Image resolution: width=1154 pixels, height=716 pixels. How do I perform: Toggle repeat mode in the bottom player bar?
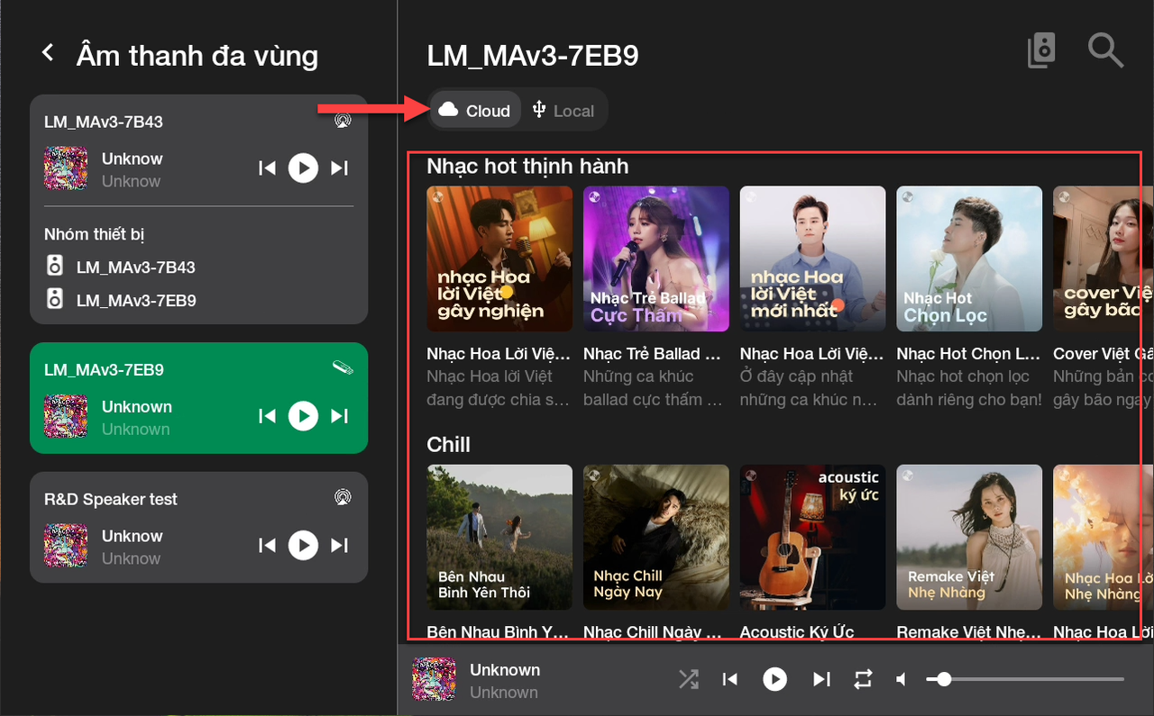[863, 679]
